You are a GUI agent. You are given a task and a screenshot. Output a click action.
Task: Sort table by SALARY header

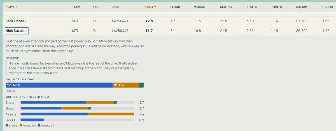point(302,7)
